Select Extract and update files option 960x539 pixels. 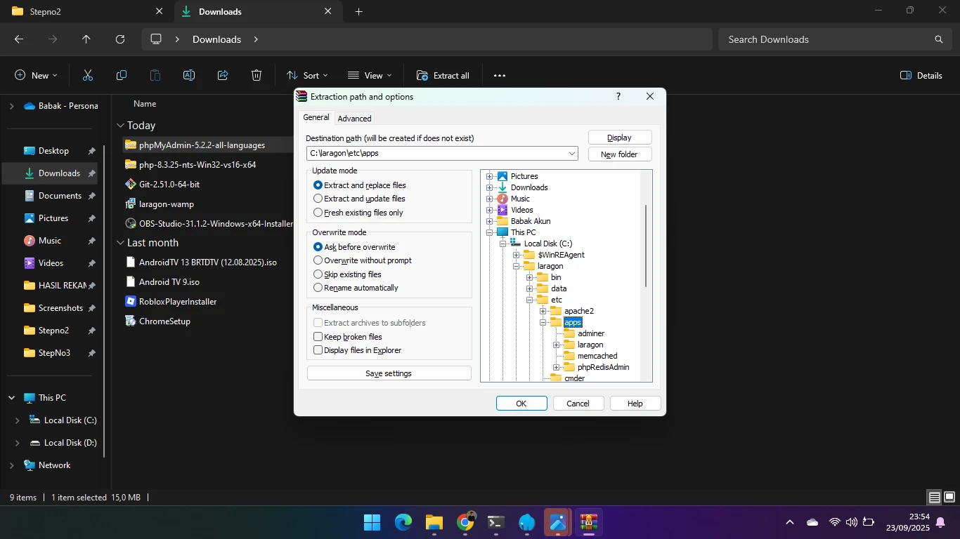(x=318, y=199)
